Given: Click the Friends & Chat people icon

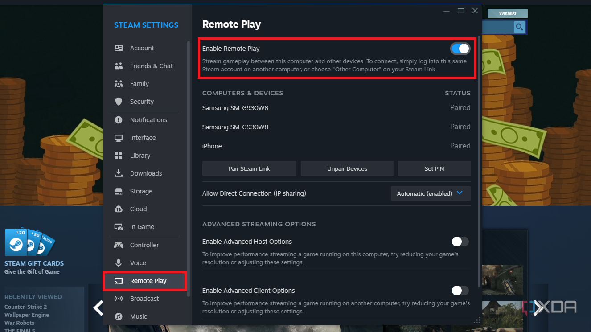Looking at the screenshot, I should (x=119, y=66).
